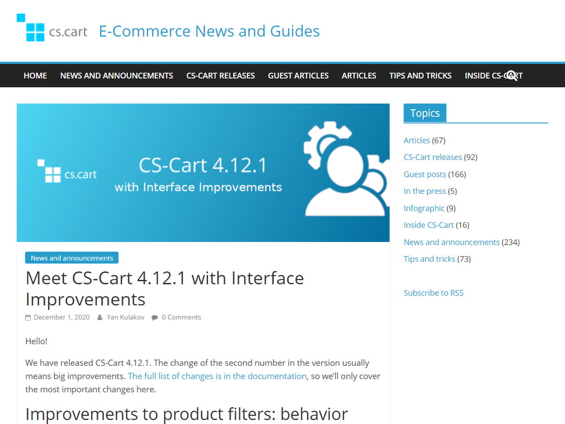Open News and announcements sidebar topic (234)
Screen dimensions: 565x424
point(452,242)
